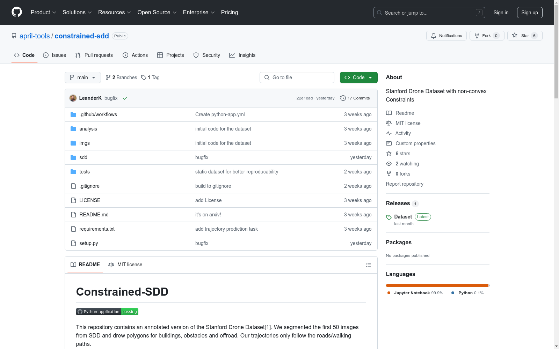Click the pulse icon beside Activity

click(389, 133)
